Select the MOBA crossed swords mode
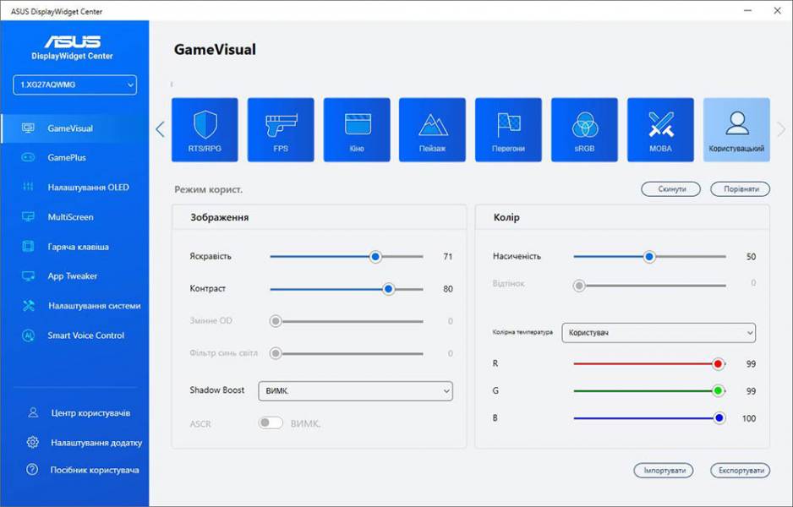This screenshot has height=507, width=793. point(660,129)
